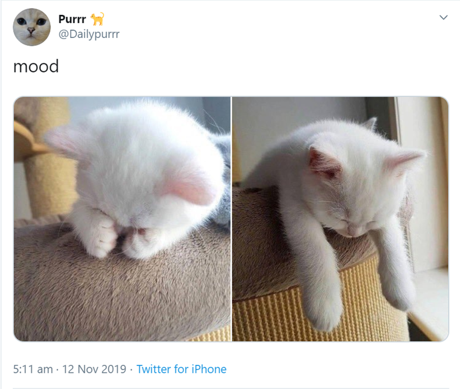
Task: Click the woven yellow basket in right photo
Action: 270,316
